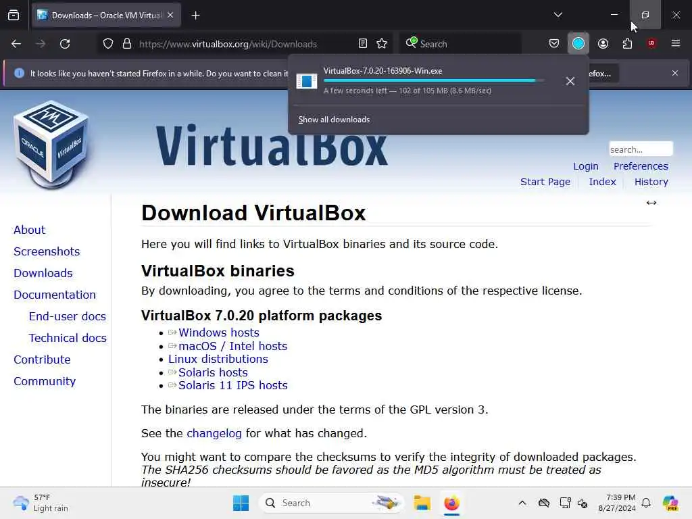The image size is (692, 519).
Task: Click Show all downloads
Action: pos(334,120)
